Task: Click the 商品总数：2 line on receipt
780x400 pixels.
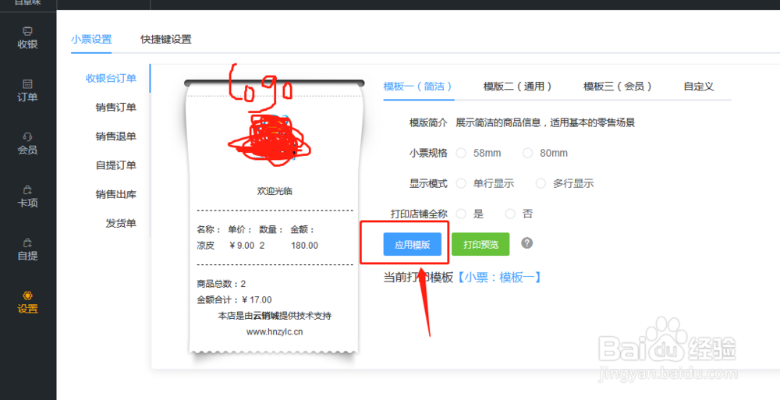Action: [222, 284]
